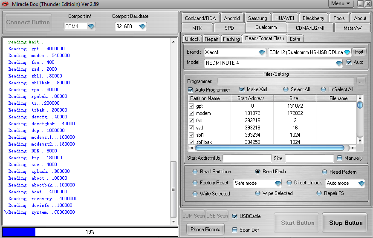
Task: Switch to the Mstar/W tab
Action: point(352,28)
